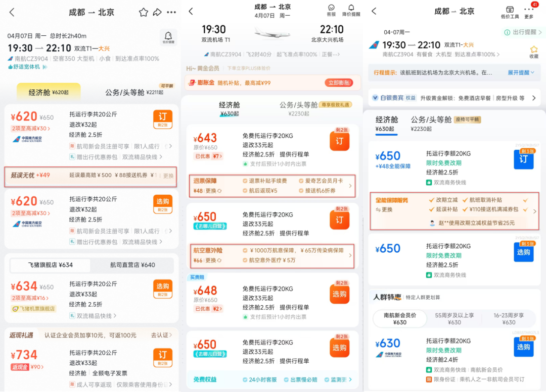The height and width of the screenshot is (392, 546).
Task: Open the 舒适宽体机 link
Action: (x=27, y=67)
